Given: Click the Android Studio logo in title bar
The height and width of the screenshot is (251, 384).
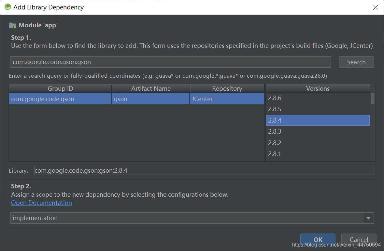Looking at the screenshot, I should coord(8,7).
